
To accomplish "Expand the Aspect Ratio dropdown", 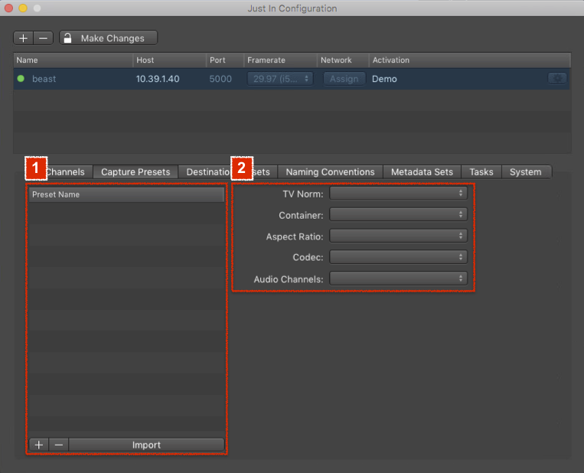I will 398,236.
